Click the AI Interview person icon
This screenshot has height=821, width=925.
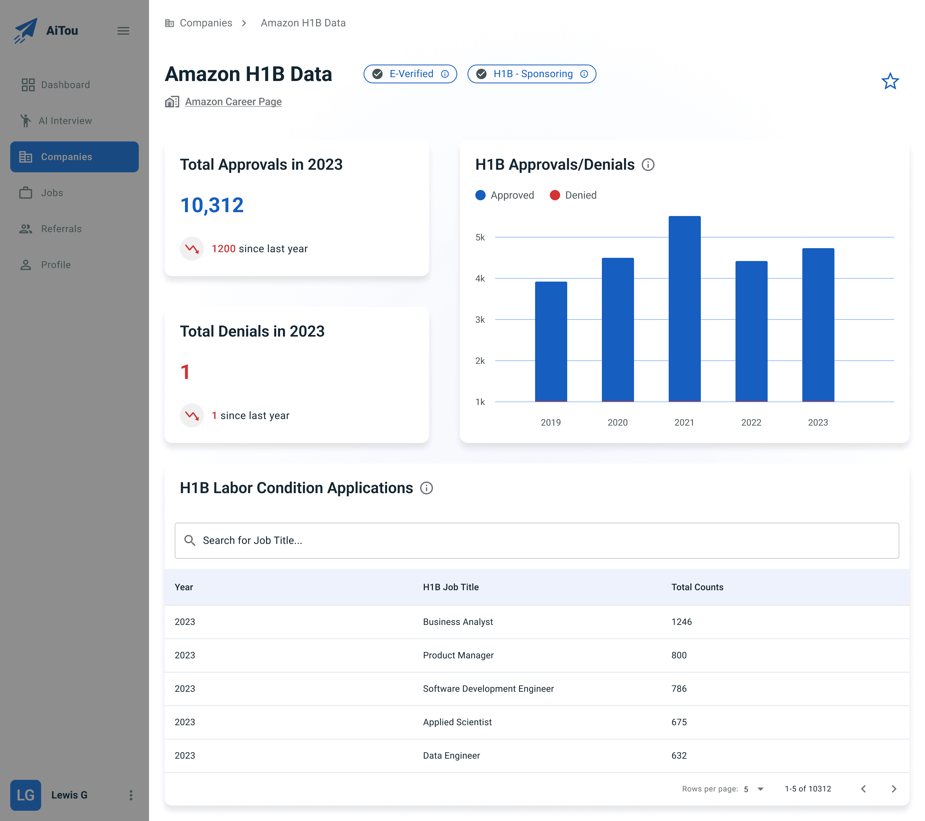[26, 121]
